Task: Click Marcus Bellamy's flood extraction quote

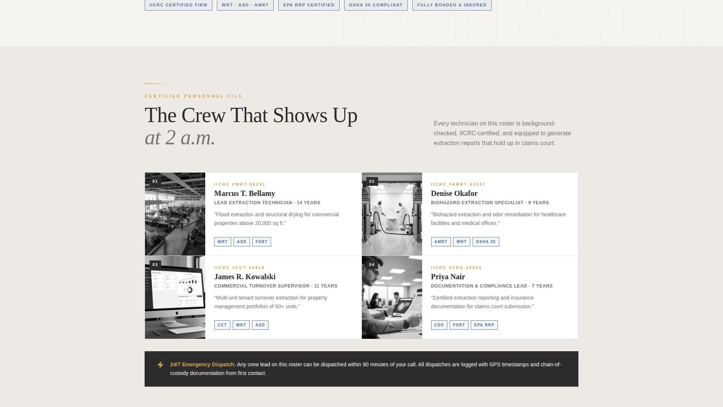Action: tap(277, 219)
